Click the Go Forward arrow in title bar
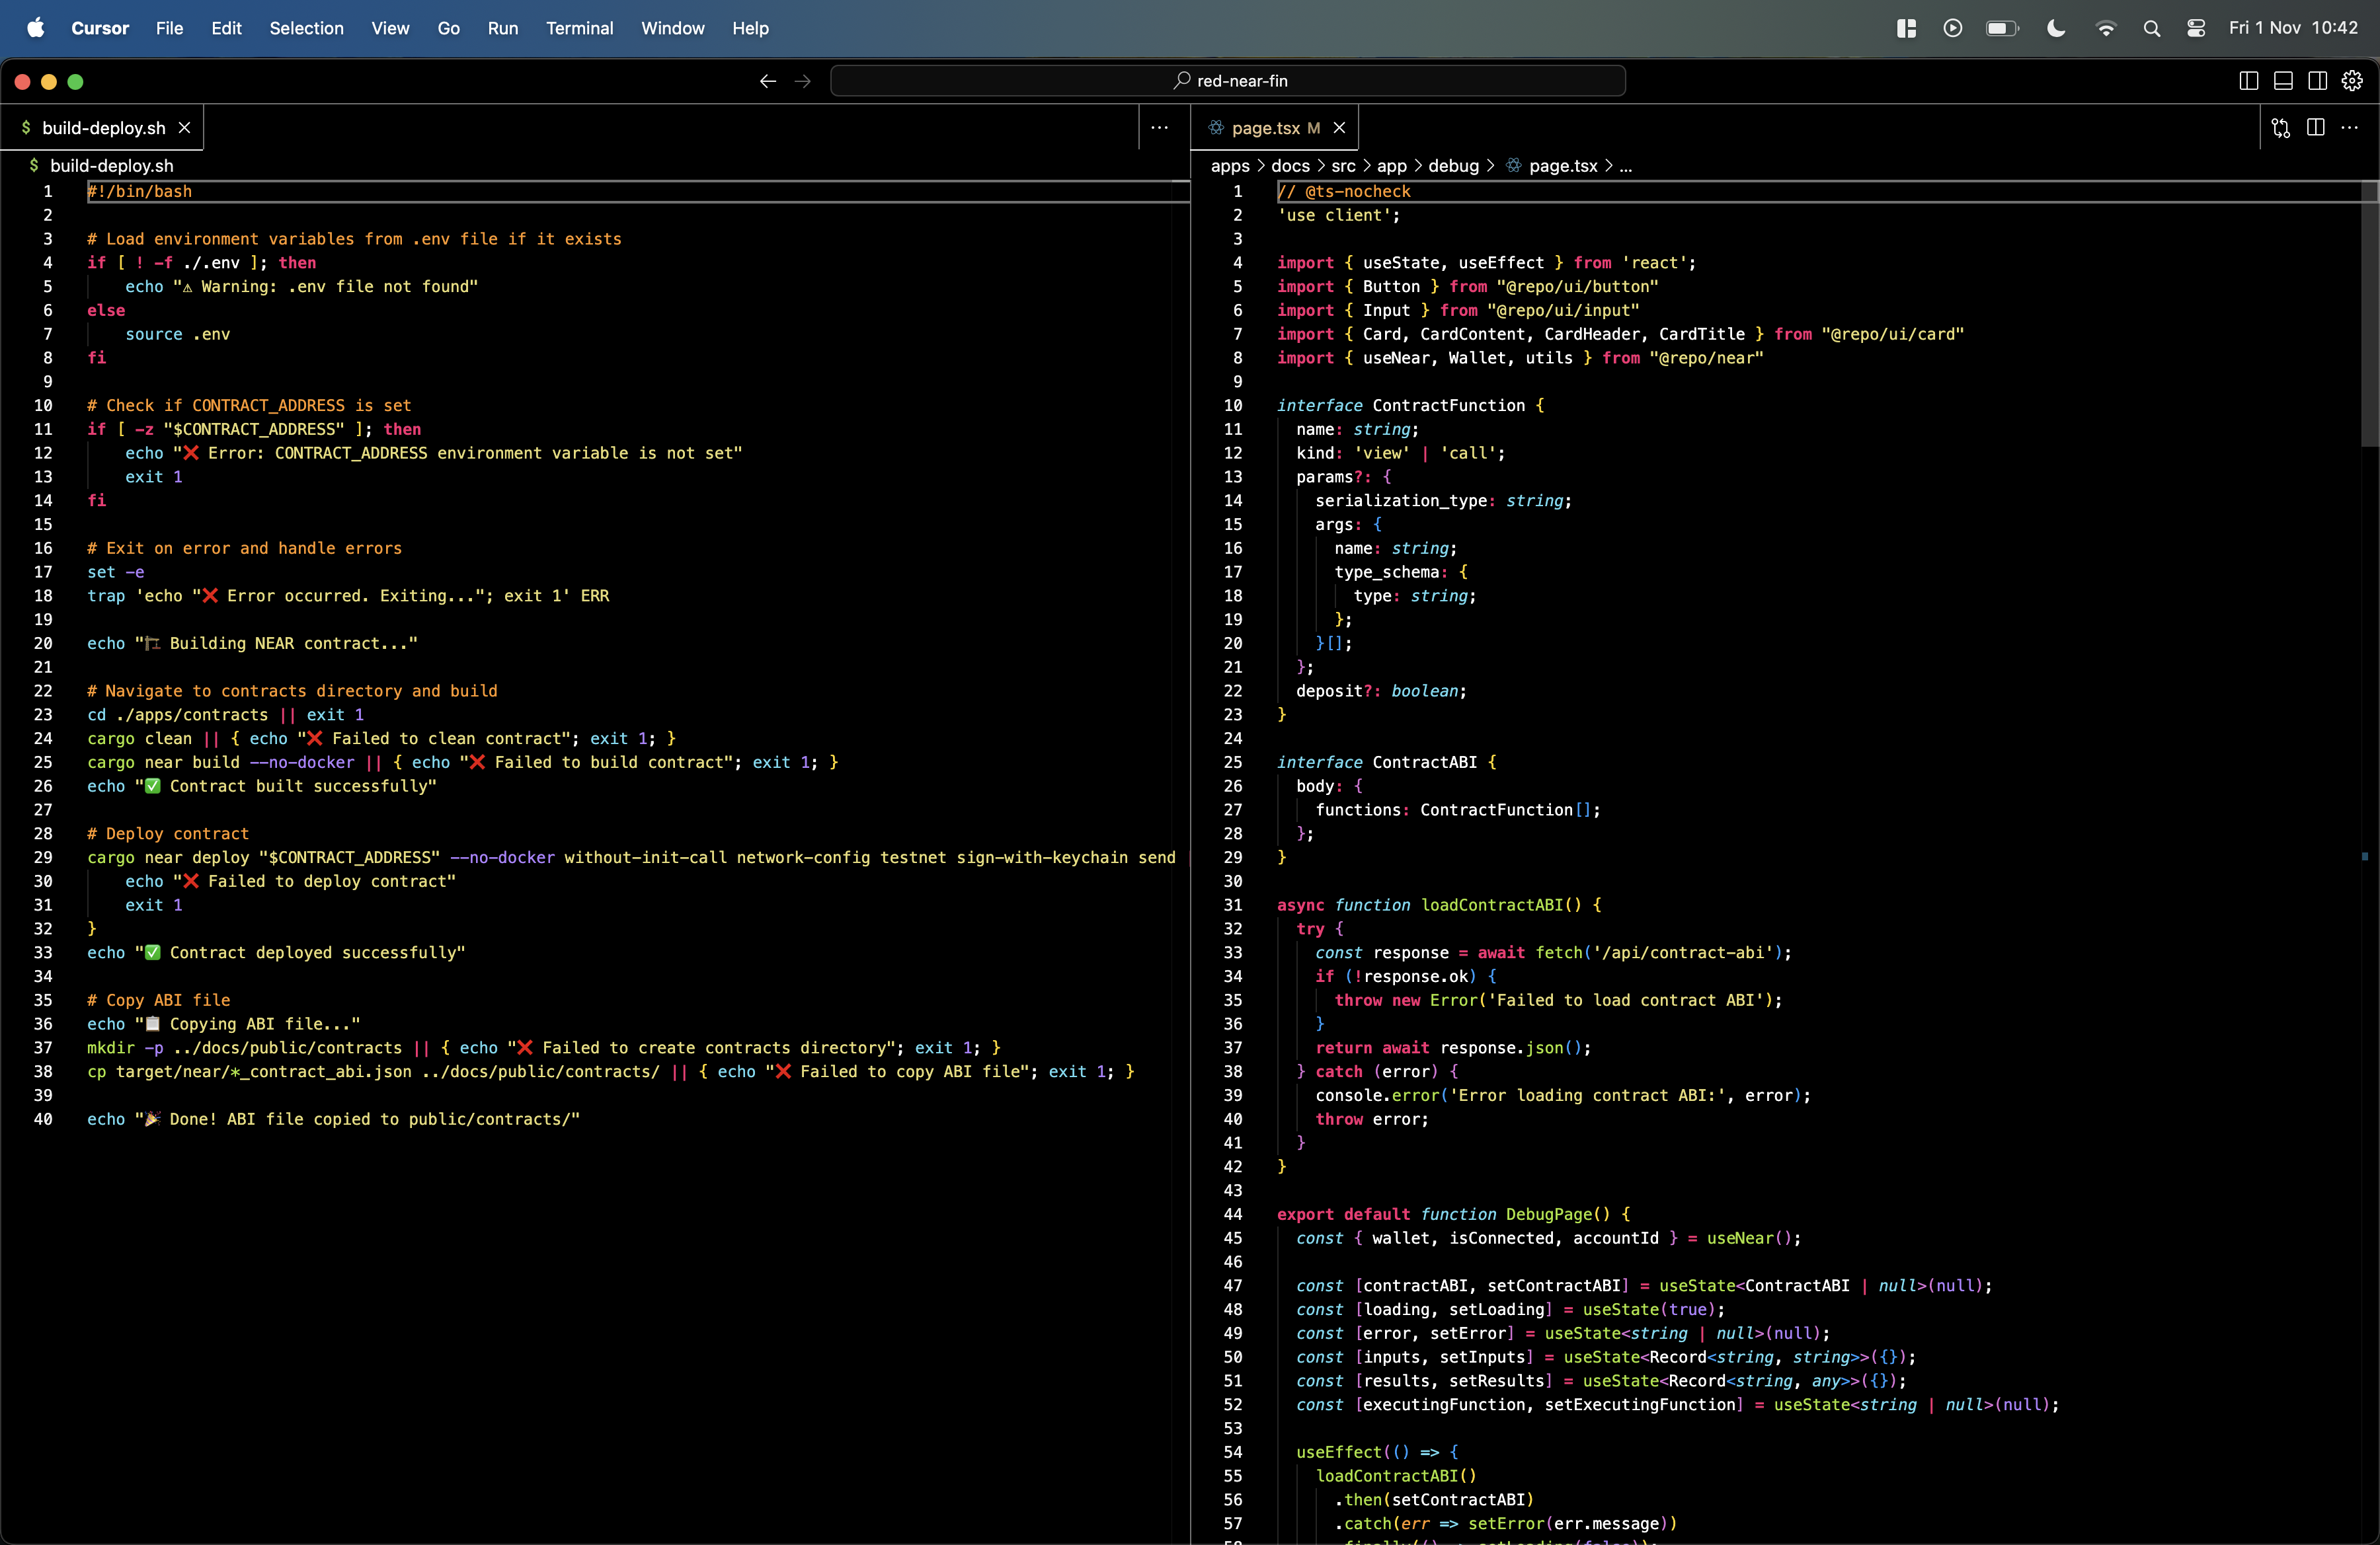Viewport: 2380px width, 1545px height. pyautogui.click(x=802, y=81)
